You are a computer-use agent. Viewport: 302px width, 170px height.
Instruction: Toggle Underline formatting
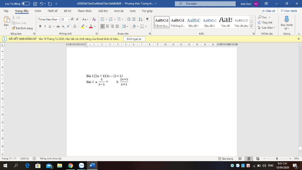[x=50, y=26]
